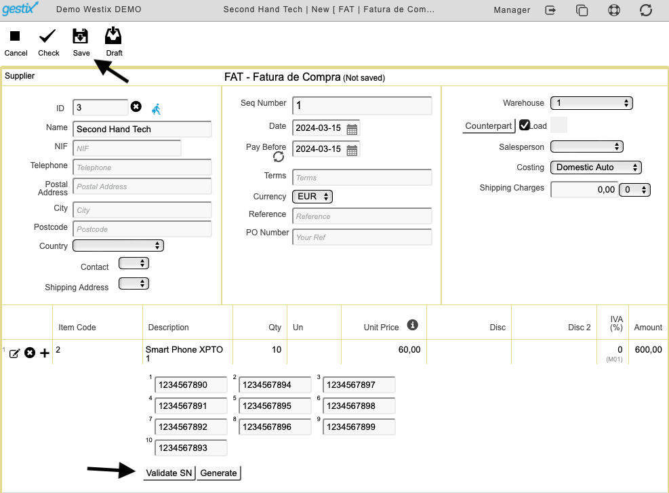Click the NIF input field
Image resolution: width=669 pixels, height=493 pixels.
[x=127, y=148]
